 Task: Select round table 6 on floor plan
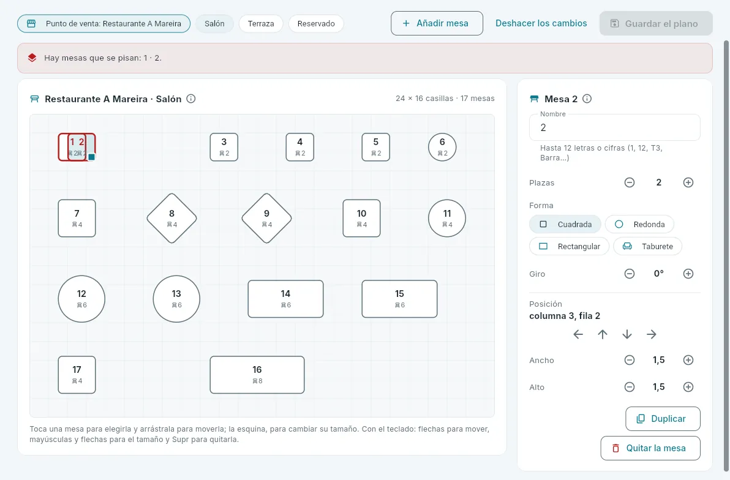click(x=442, y=147)
